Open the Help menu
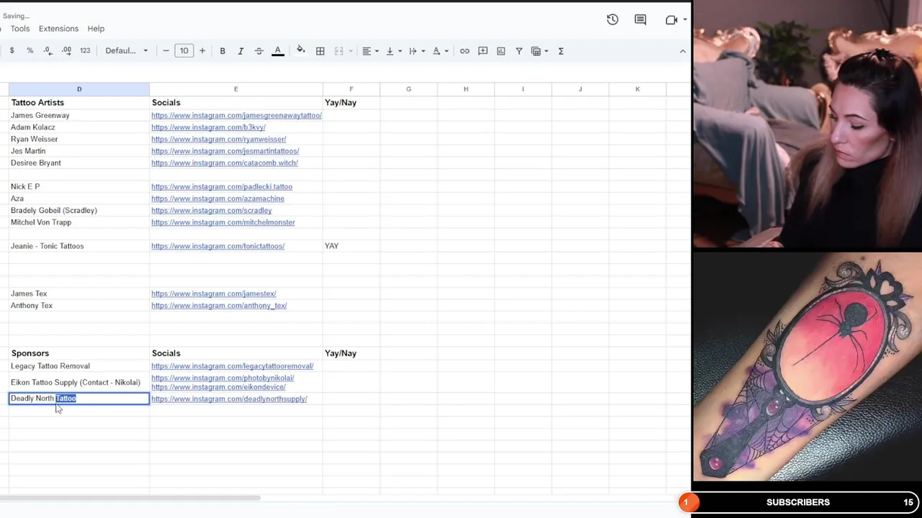This screenshot has height=518, width=922. (96, 28)
